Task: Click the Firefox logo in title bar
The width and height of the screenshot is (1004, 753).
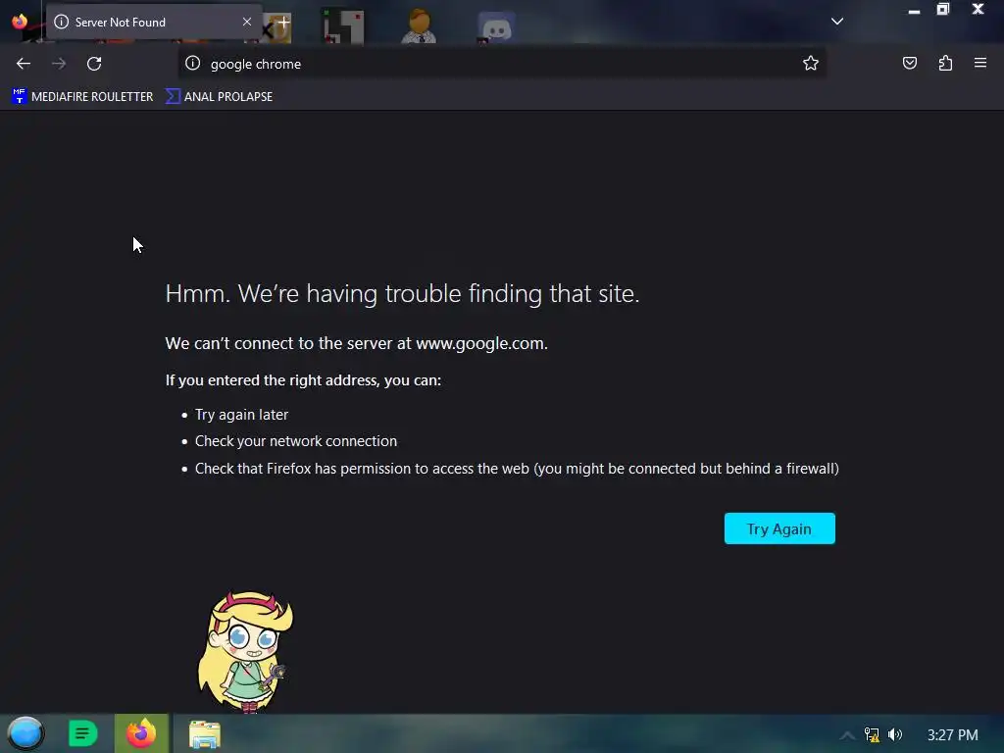Action: pos(20,22)
